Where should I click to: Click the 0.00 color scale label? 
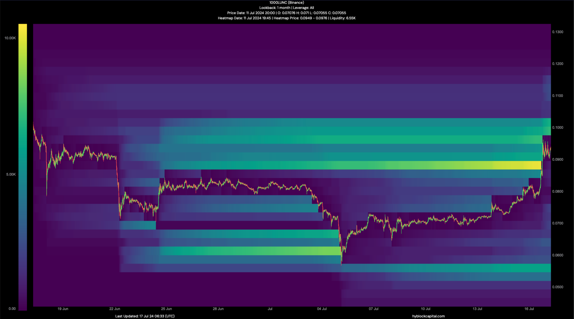pyautogui.click(x=12, y=309)
